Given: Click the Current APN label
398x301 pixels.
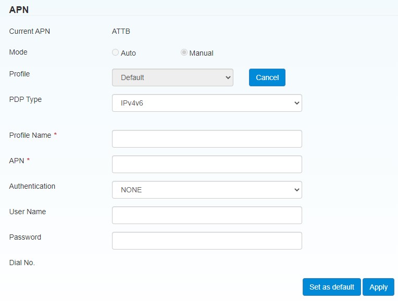Looking at the screenshot, I should click(30, 31).
